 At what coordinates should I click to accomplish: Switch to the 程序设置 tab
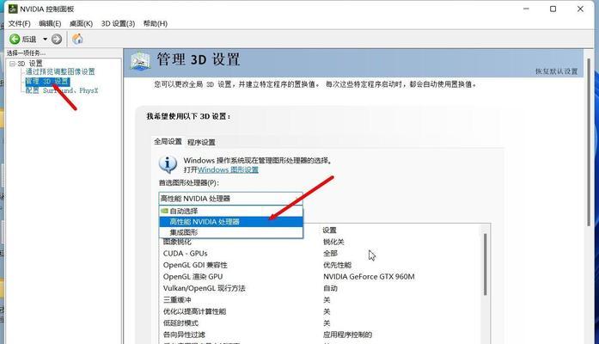point(201,142)
